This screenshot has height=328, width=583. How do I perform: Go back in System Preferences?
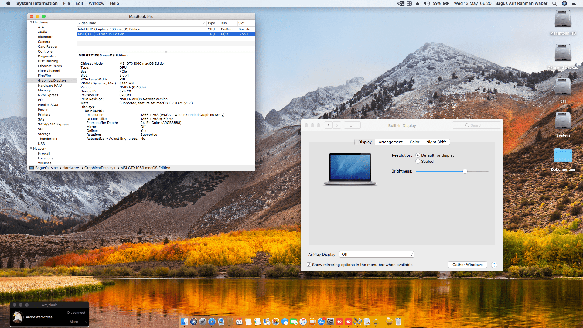(x=328, y=125)
